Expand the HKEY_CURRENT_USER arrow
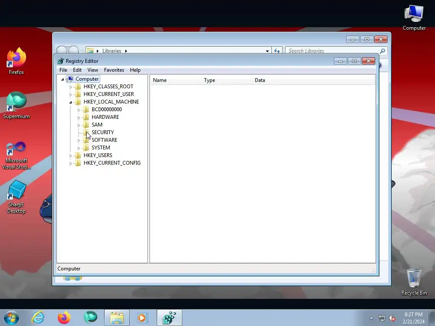This screenshot has width=435, height=326. pos(71,95)
